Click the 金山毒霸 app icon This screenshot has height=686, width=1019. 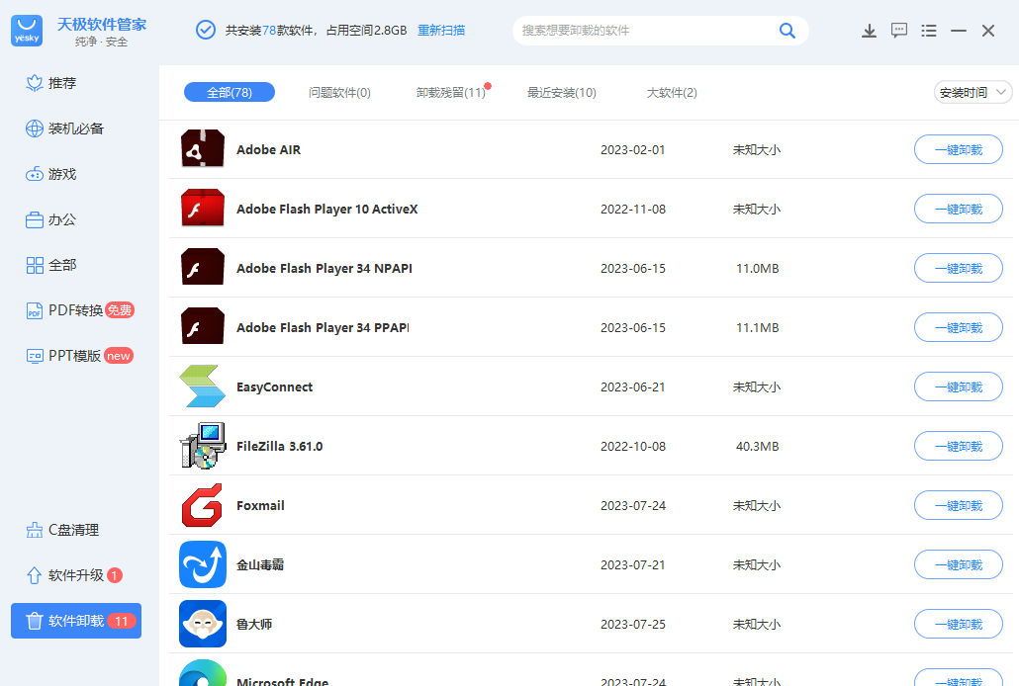[x=203, y=563]
